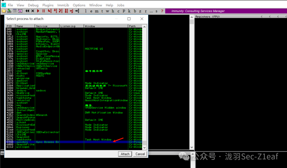Click the close program X icon
This screenshot has width=287, height=168.
[x=33, y=11]
